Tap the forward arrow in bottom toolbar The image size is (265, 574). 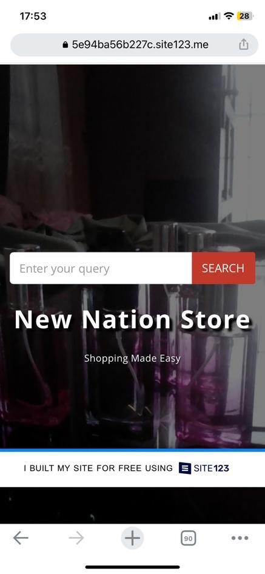tap(76, 538)
